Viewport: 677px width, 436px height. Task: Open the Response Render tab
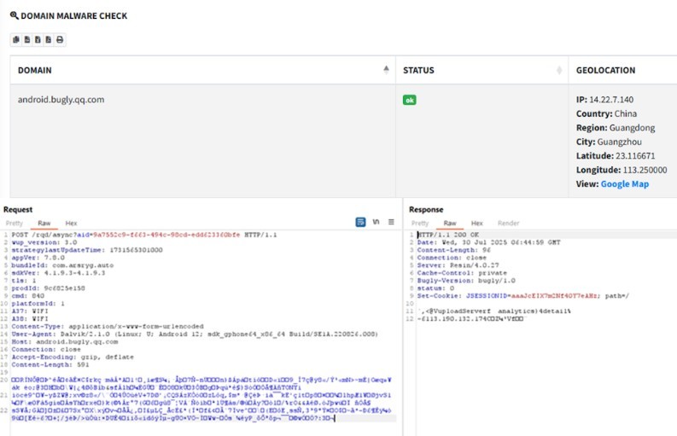coord(508,223)
